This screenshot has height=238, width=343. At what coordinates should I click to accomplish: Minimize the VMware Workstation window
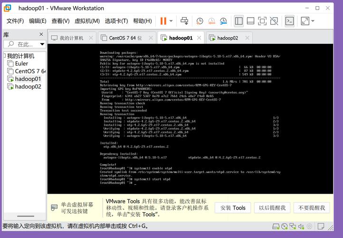click(307, 8)
